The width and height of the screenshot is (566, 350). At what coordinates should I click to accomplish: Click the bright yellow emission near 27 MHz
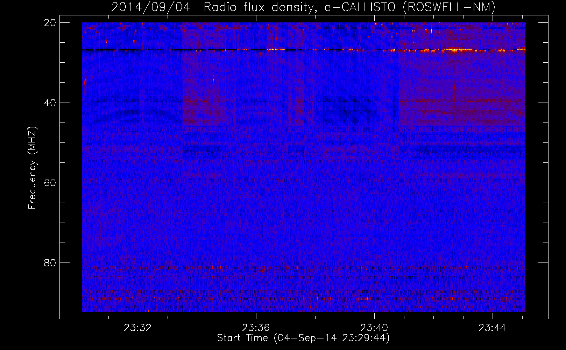pos(458,50)
